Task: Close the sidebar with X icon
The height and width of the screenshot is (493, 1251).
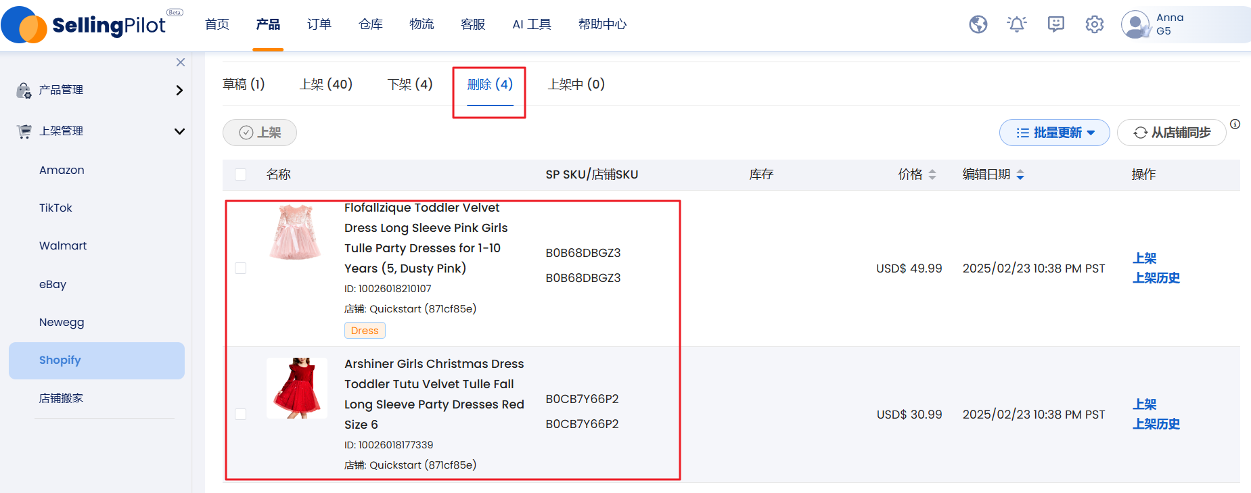Action: tap(181, 62)
